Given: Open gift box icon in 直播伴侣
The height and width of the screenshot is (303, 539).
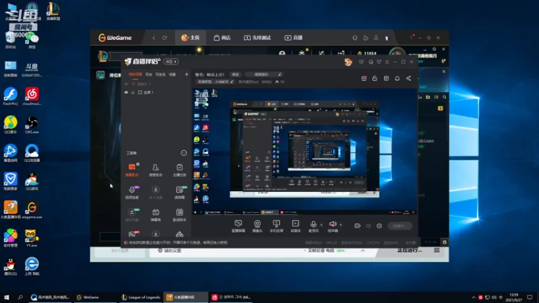Looking at the screenshot, I should point(364,78).
